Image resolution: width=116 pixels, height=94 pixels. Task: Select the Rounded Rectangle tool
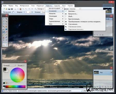click(6, 43)
